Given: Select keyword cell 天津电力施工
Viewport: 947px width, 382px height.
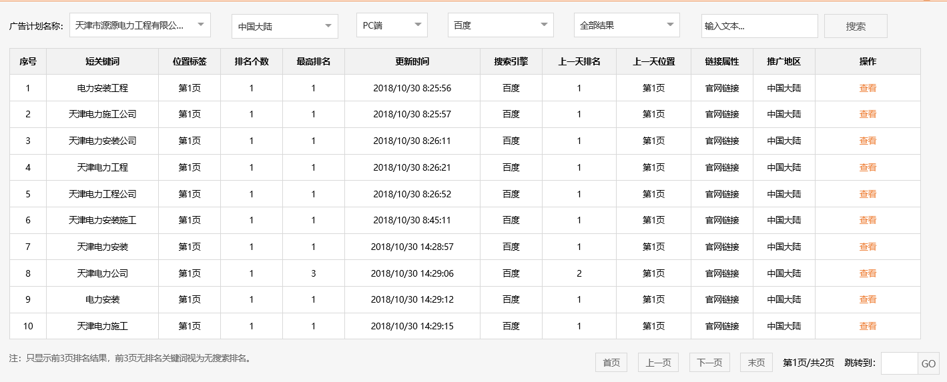Looking at the screenshot, I should click(x=103, y=326).
